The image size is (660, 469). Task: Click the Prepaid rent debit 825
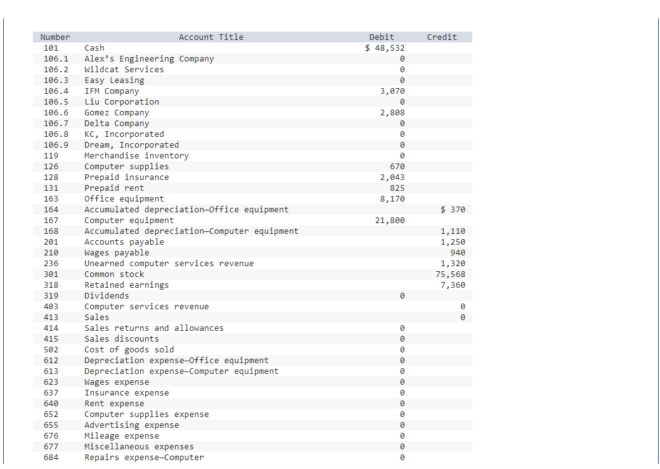398,188
